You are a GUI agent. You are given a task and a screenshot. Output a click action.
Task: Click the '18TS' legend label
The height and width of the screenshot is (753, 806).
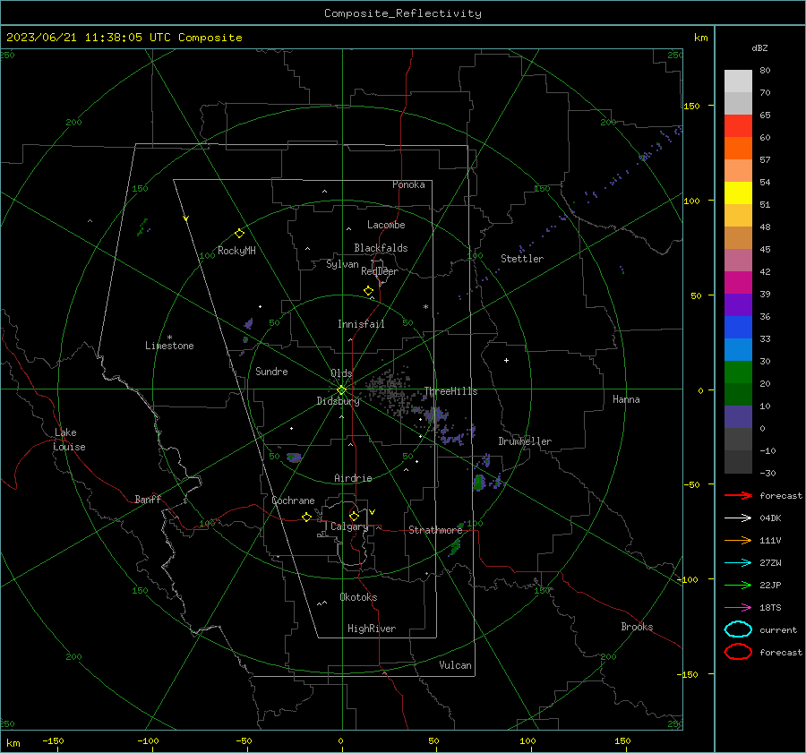tap(770, 608)
